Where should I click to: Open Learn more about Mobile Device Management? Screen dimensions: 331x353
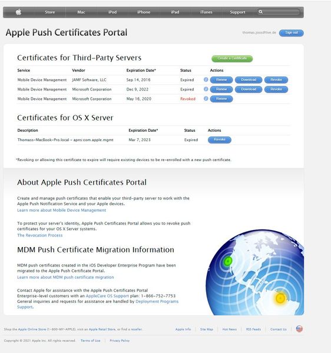(x=61, y=210)
